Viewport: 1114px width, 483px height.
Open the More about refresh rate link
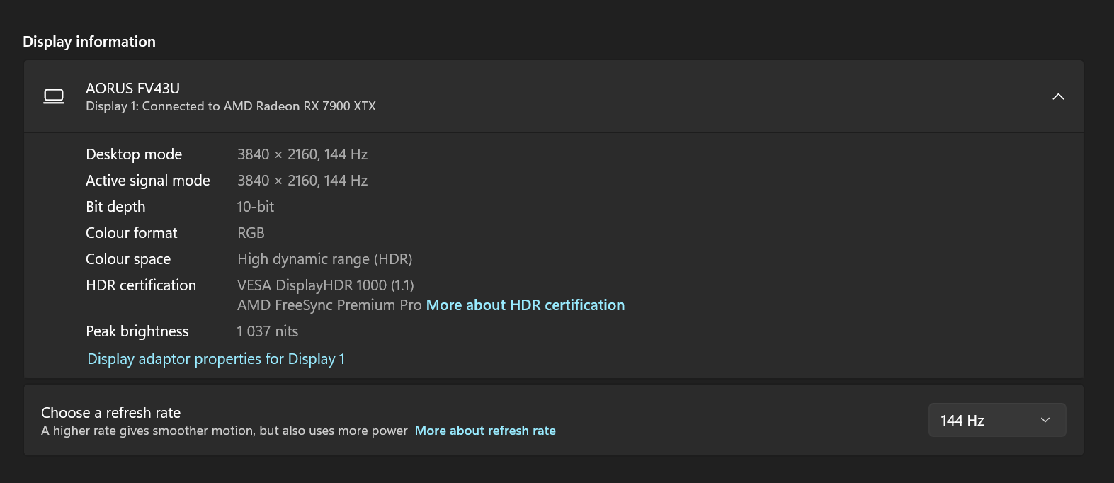tap(485, 431)
